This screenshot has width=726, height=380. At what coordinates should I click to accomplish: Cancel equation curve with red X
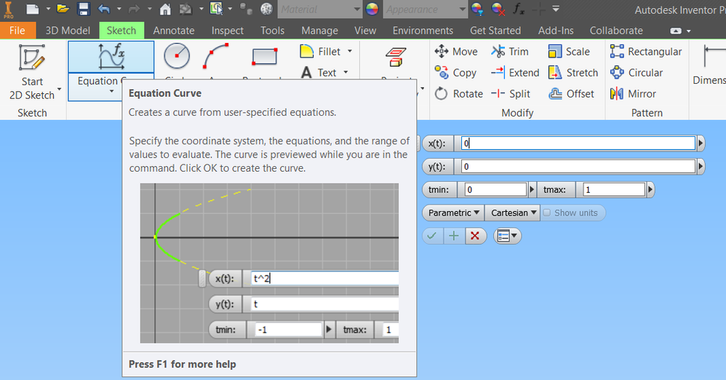click(474, 236)
